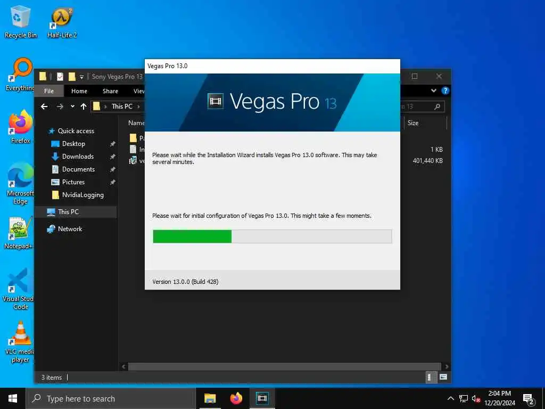Viewport: 545px width, 409px height.
Task: Maximize the Explorer window
Action: pos(415,76)
